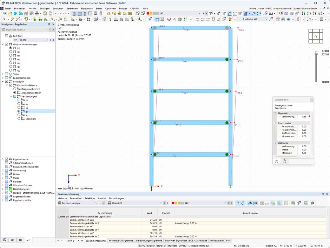Edit the Verformung factor 1.69 in Steuerpanel
The width and height of the screenshot is (330, 248).
tap(304, 116)
